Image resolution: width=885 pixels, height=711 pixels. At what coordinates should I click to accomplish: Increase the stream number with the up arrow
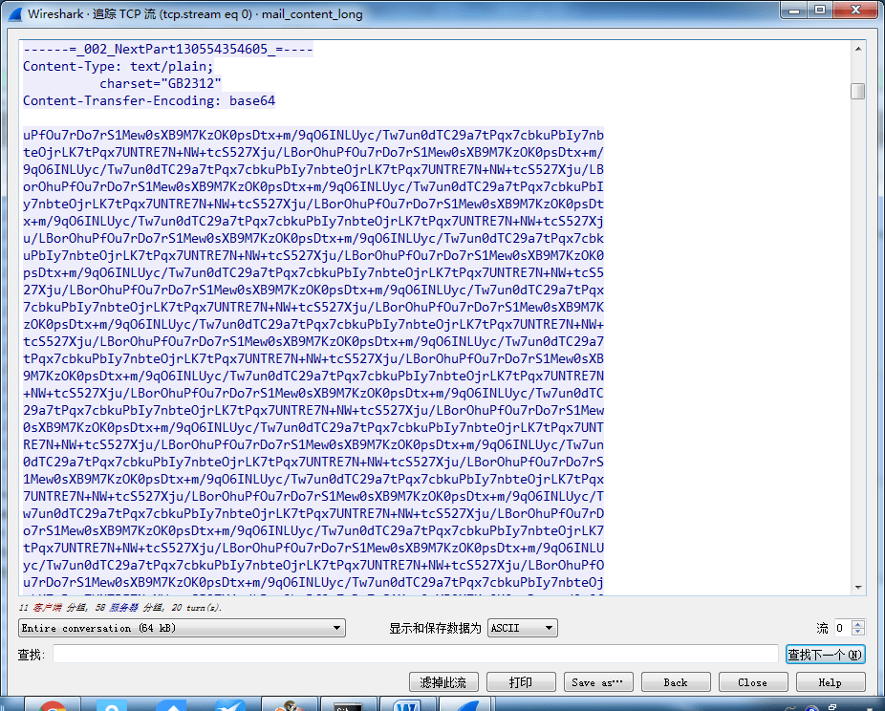(x=857, y=623)
